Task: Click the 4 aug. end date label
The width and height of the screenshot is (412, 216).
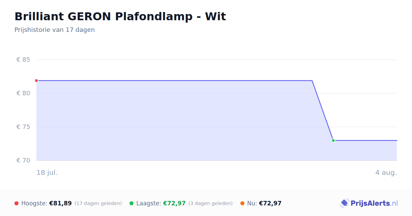Action: coord(386,172)
